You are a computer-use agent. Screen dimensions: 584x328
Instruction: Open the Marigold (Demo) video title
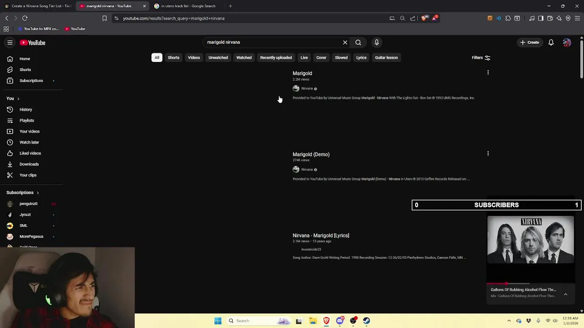(311, 154)
